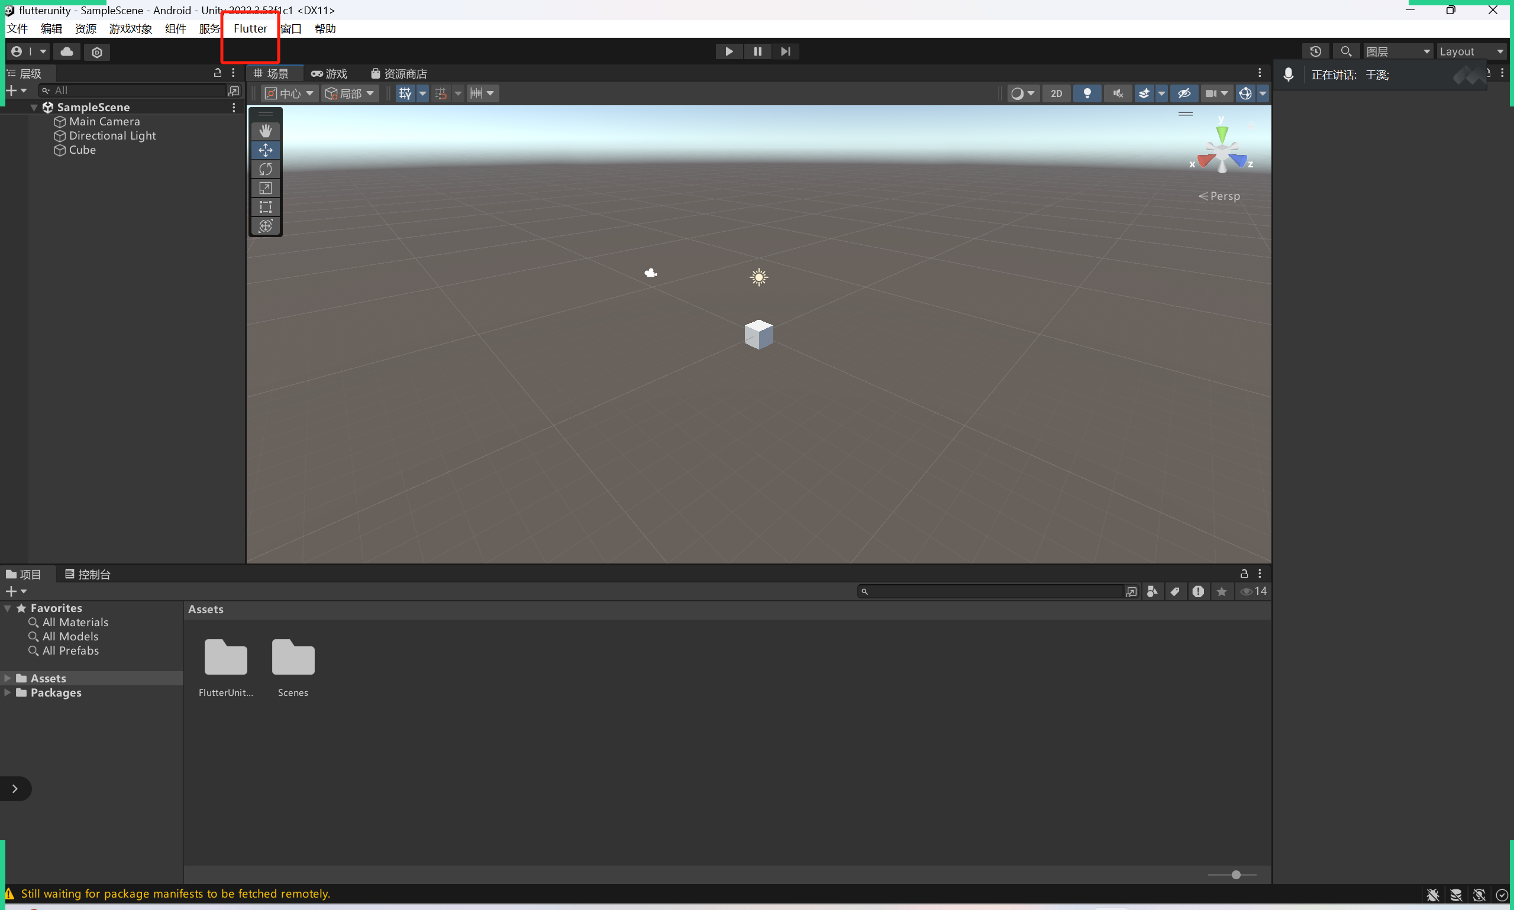The height and width of the screenshot is (910, 1514).
Task: Select the Hand tool in the Scene view
Action: click(x=265, y=130)
